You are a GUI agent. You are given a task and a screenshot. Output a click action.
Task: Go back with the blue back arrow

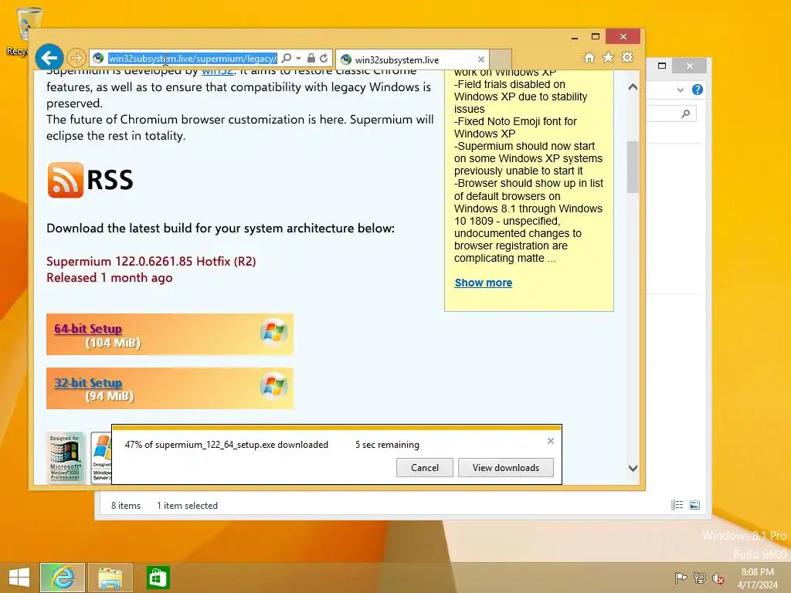[49, 58]
